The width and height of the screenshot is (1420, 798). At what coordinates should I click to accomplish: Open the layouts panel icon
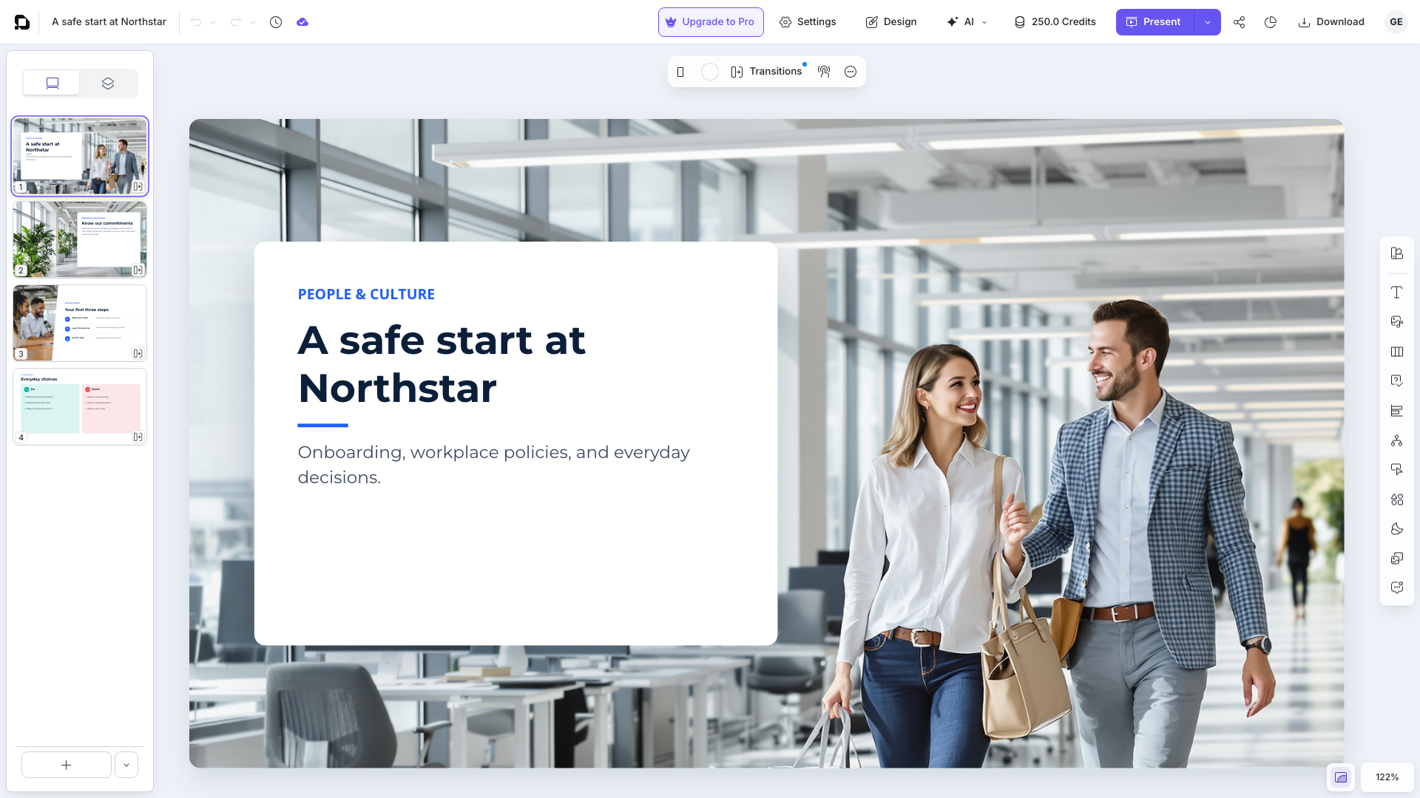coord(1397,253)
